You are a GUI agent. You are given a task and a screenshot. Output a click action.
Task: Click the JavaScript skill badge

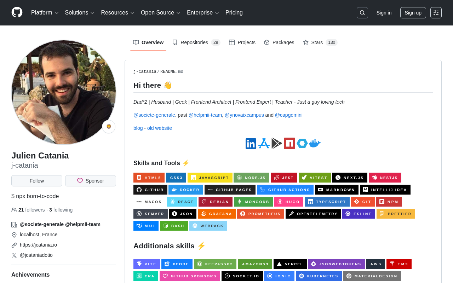[210, 178]
